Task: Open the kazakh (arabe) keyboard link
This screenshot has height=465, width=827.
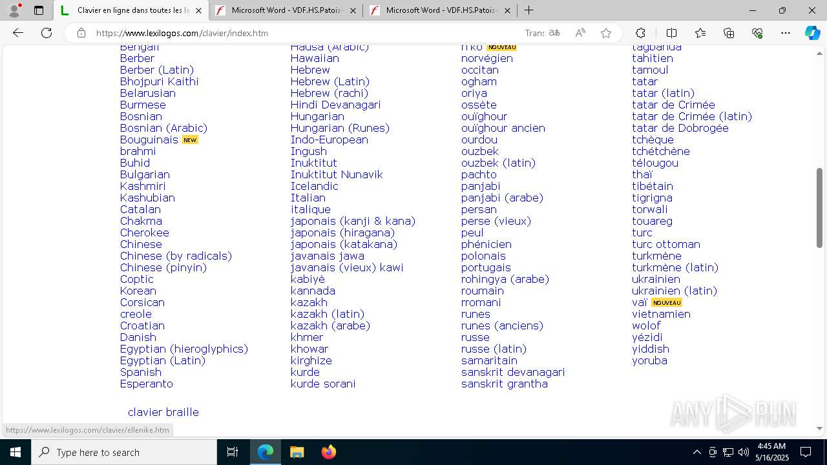Action: pyautogui.click(x=330, y=325)
